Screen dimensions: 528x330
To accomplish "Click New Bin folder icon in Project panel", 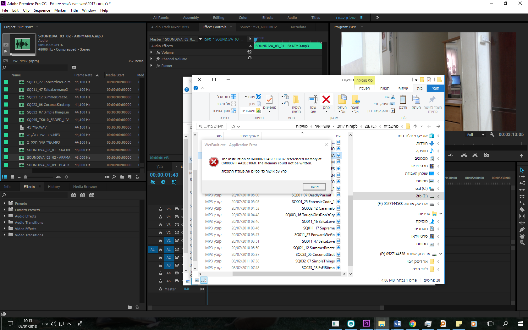I will pos(122,177).
